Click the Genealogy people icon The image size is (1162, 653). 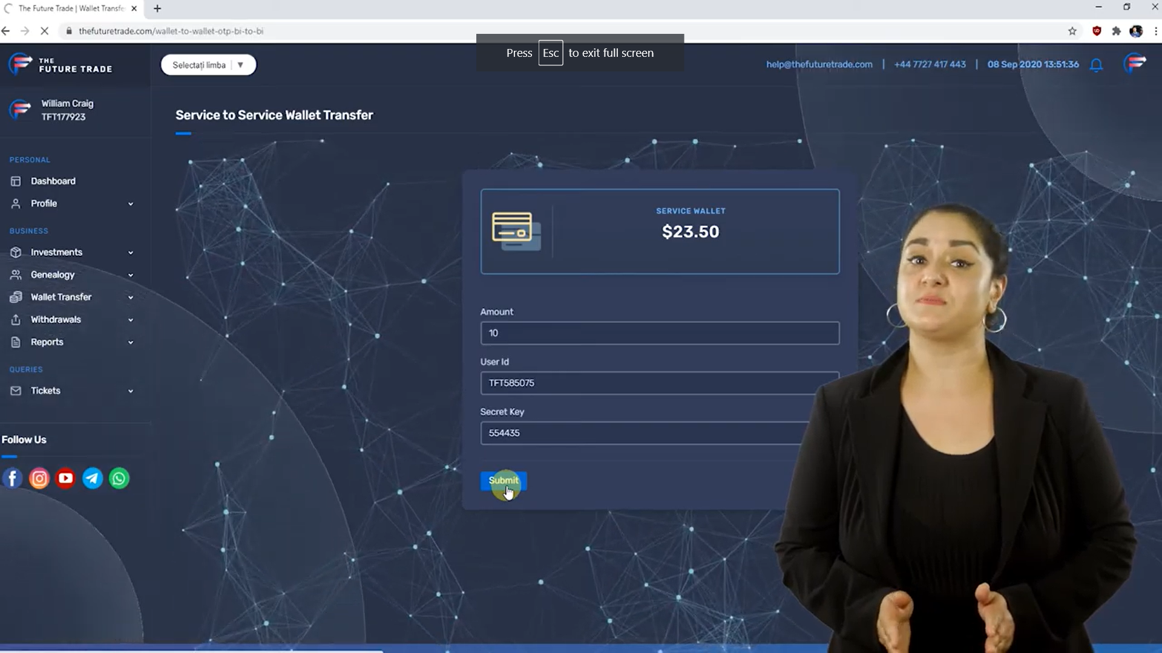click(16, 275)
